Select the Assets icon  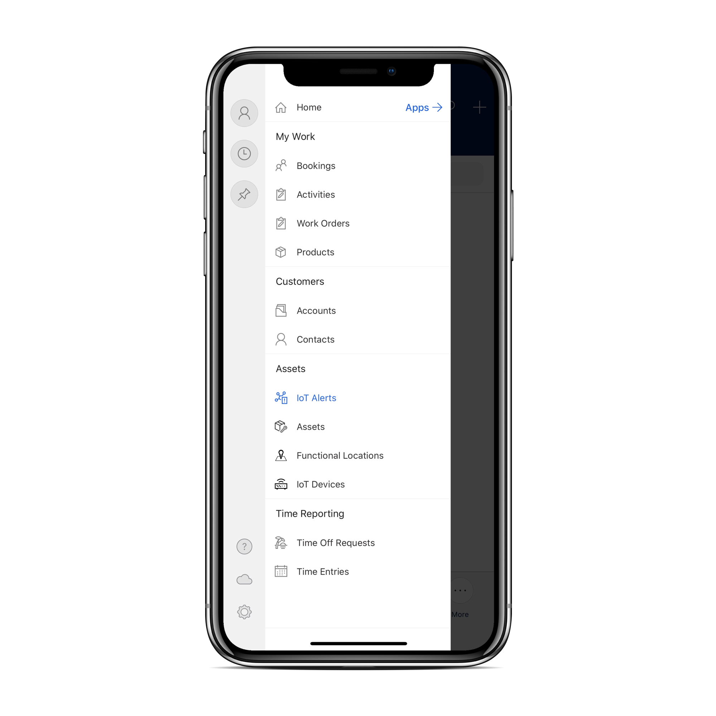click(x=280, y=426)
